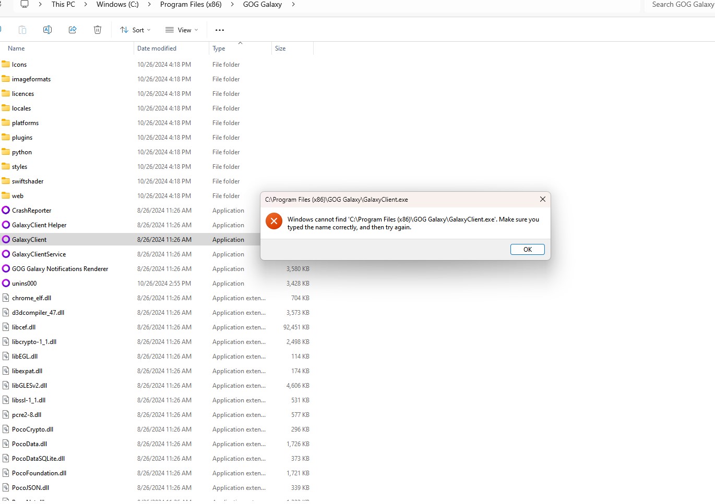Click the Paste toolbar icon
715x504 pixels.
(x=22, y=30)
